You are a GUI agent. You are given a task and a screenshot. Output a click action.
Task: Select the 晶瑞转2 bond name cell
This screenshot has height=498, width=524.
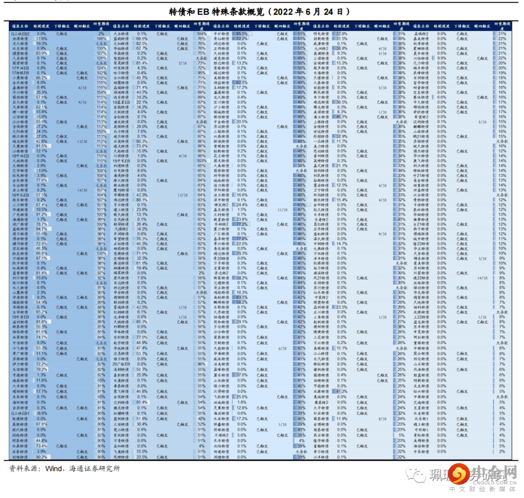(421, 34)
